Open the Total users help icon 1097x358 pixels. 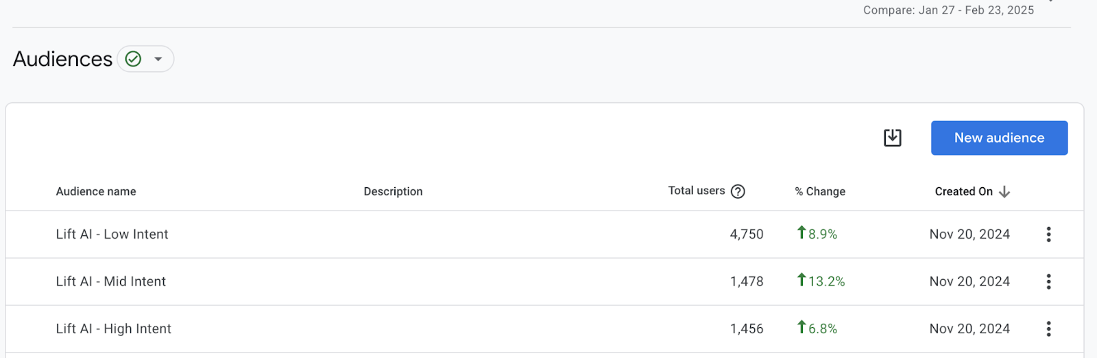(x=738, y=192)
